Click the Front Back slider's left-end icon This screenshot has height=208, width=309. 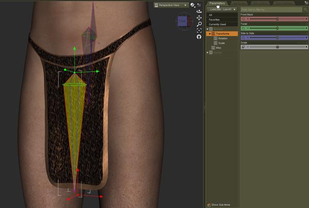(243, 19)
